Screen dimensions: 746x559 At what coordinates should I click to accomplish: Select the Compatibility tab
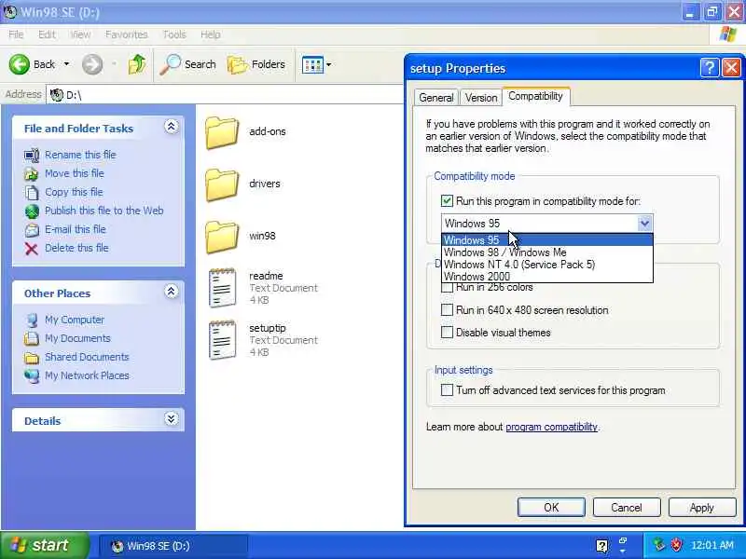(x=535, y=96)
